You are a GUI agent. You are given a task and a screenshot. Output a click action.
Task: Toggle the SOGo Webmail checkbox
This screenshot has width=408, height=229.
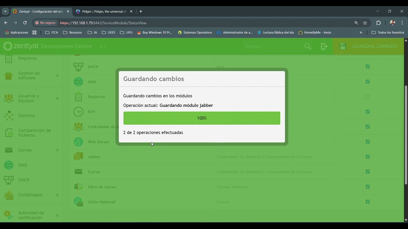coord(368,201)
